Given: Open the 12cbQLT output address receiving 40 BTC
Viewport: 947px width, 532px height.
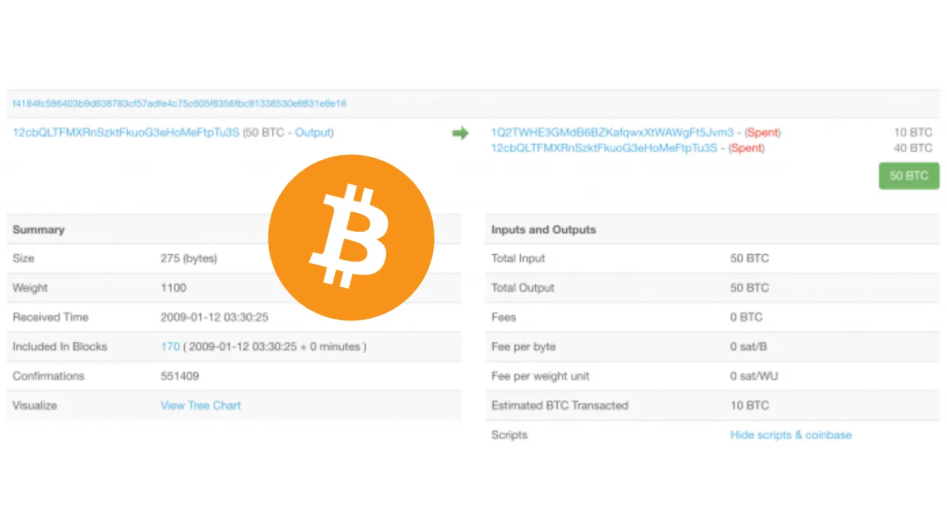Looking at the screenshot, I should [604, 148].
